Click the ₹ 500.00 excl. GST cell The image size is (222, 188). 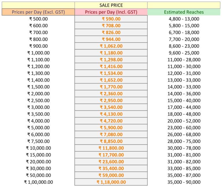point(38,19)
